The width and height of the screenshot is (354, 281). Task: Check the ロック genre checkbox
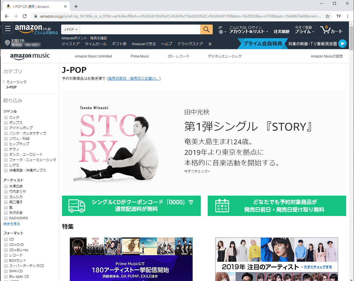[x=6, y=117]
